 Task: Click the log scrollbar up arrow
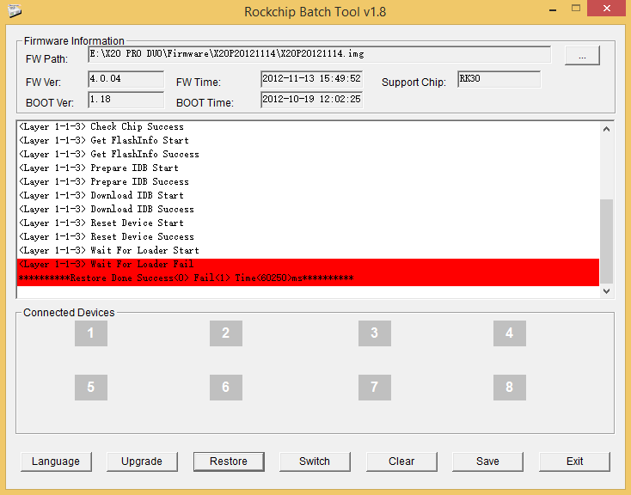pos(606,129)
